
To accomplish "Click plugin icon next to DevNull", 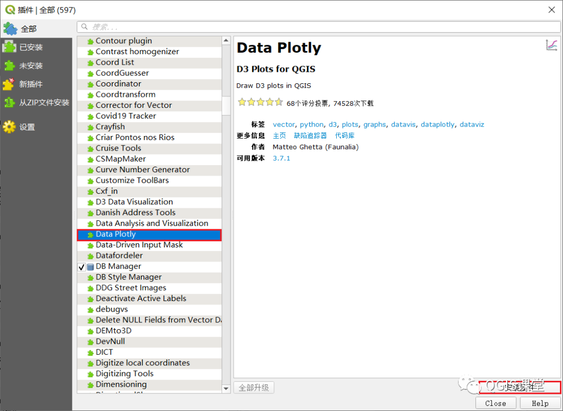I will click(x=91, y=342).
